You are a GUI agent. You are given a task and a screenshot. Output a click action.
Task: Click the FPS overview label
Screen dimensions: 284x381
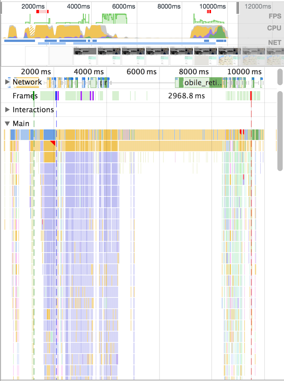275,16
